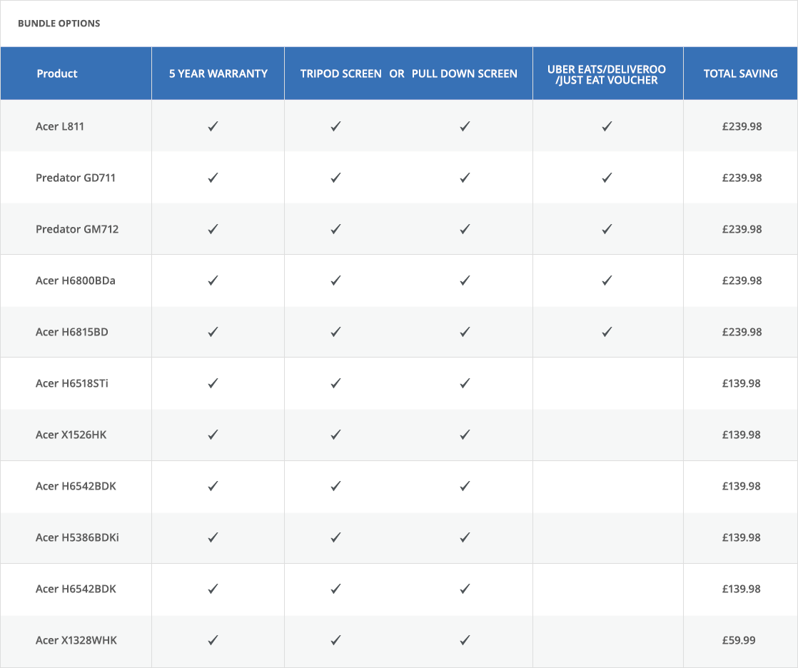798x668 pixels.
Task: Select the 'Acer H6815BD' product name
Action: point(72,332)
